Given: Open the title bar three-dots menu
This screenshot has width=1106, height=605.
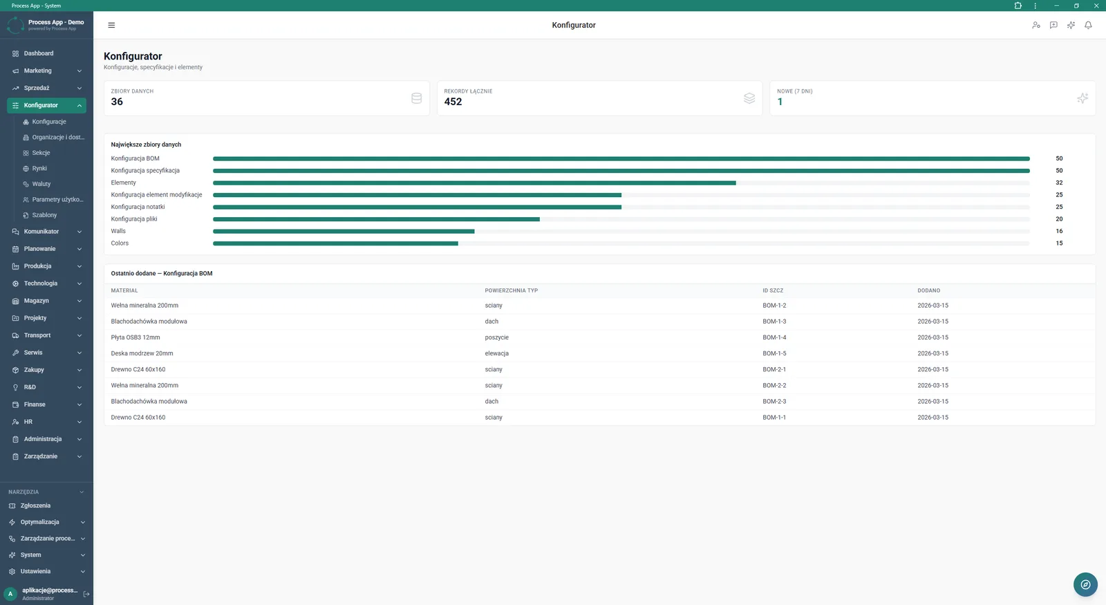Looking at the screenshot, I should coord(1035,6).
